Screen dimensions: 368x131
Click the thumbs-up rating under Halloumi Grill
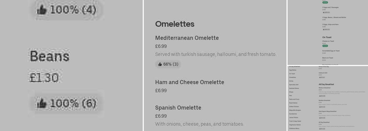point(322,77)
